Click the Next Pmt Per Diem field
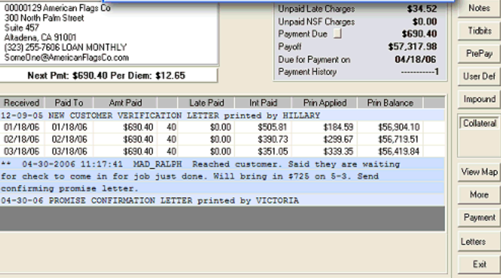The height and width of the screenshot is (278, 501). [x=108, y=76]
